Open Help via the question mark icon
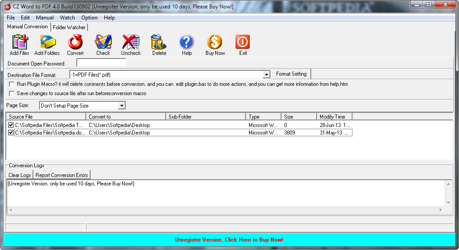The height and width of the screenshot is (250, 459). [x=186, y=42]
